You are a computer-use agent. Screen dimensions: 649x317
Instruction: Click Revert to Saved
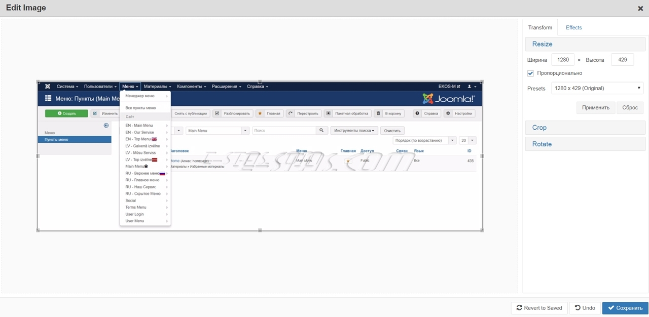coord(539,308)
